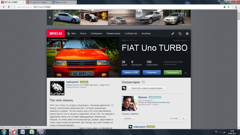Open Microsoft Word taskbar icon
Viewport: 240px width, 135px height.
pos(22,132)
